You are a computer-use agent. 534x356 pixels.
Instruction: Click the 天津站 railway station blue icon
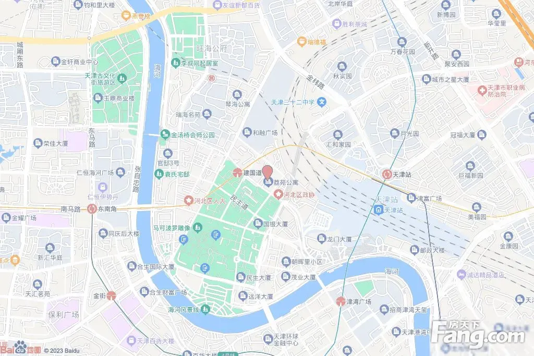pos(378,210)
